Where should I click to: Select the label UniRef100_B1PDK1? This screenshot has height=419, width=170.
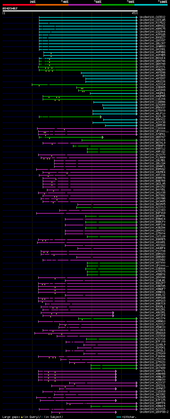[x=152, y=347]
